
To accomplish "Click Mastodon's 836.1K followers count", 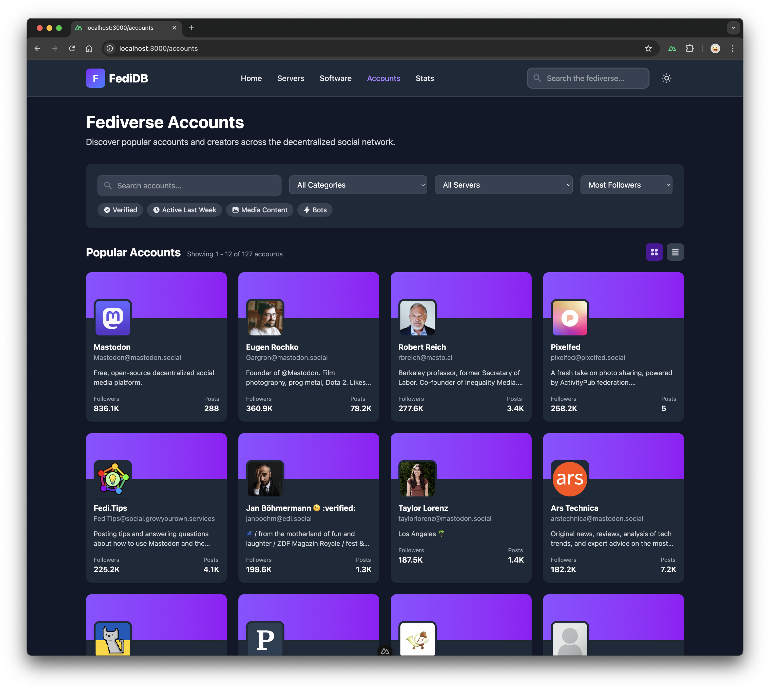I will (106, 409).
